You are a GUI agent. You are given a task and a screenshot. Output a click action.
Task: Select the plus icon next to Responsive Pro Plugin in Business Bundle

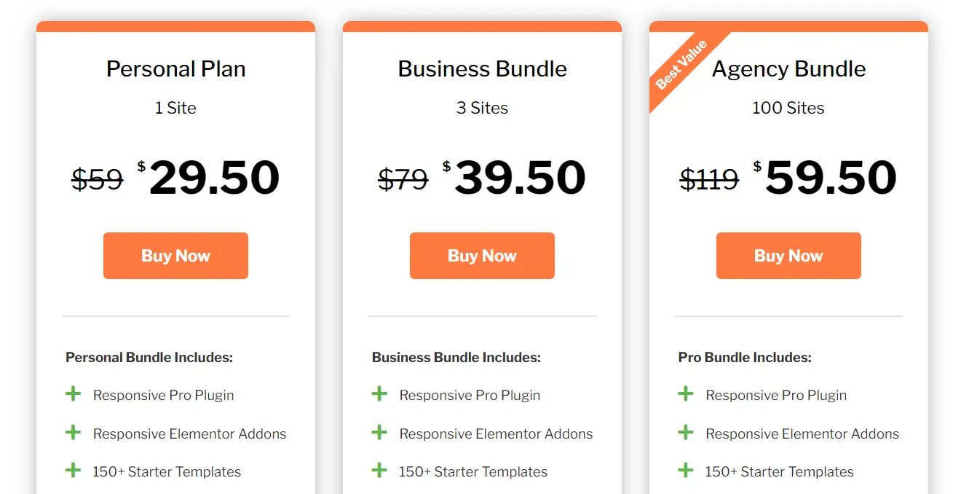pos(379,393)
